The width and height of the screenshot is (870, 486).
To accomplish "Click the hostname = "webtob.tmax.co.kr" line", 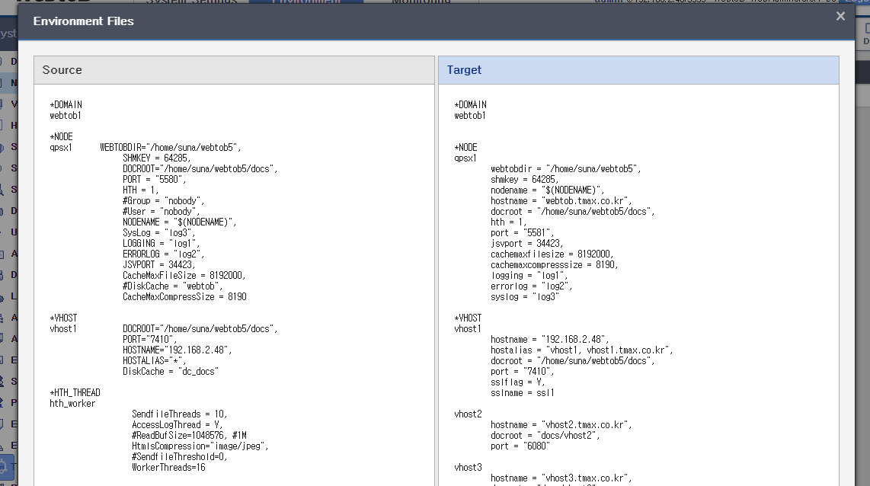I will click(x=561, y=201).
